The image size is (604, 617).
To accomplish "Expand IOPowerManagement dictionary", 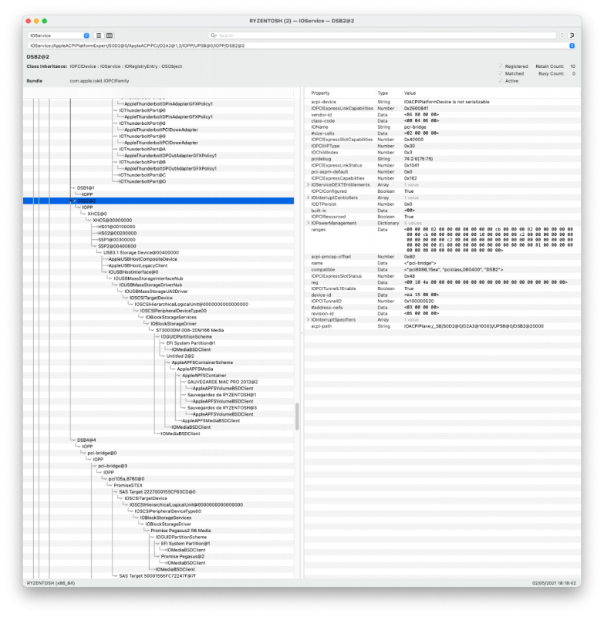I will (308, 223).
